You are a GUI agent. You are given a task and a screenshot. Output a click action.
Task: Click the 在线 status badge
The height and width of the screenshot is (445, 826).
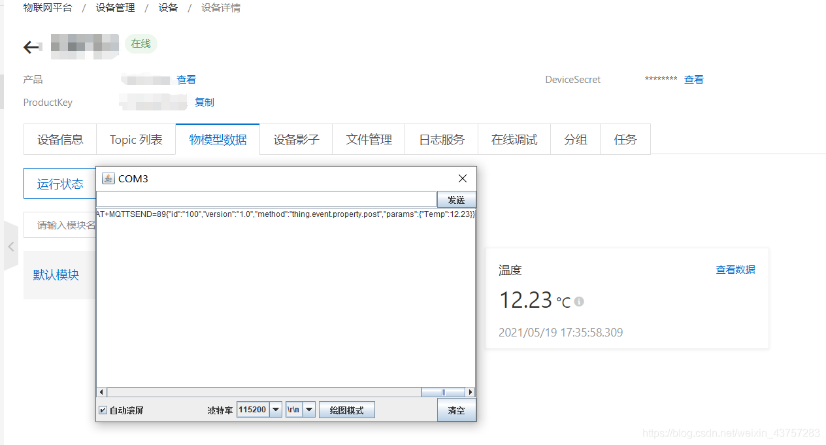tap(141, 44)
